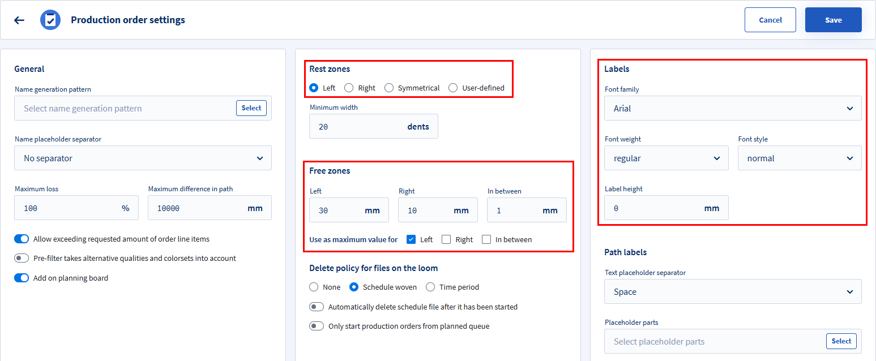The height and width of the screenshot is (361, 876).
Task: Click the Production order settings title
Action: click(x=128, y=20)
